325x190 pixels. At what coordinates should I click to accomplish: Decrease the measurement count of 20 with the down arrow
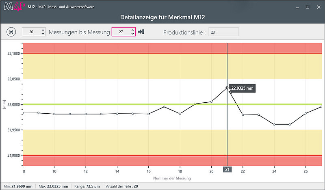(43, 34)
